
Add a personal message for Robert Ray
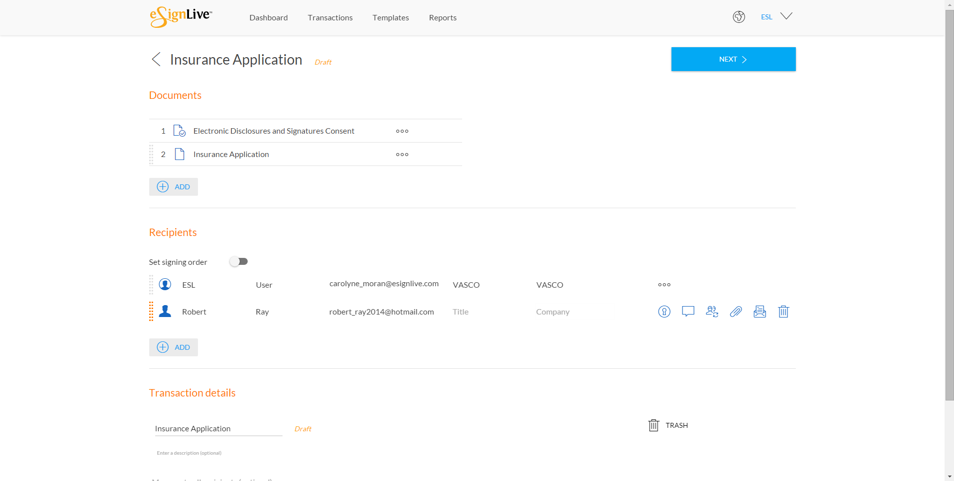(688, 312)
